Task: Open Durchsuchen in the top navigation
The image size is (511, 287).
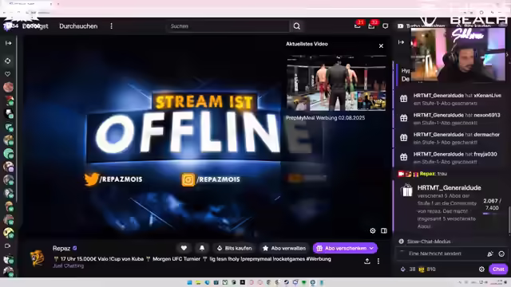Action: [78, 26]
